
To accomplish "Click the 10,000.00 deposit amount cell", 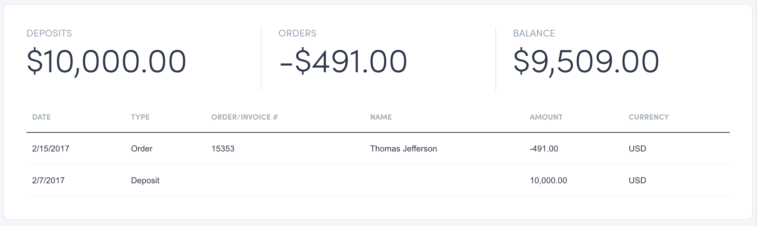I will coord(548,180).
